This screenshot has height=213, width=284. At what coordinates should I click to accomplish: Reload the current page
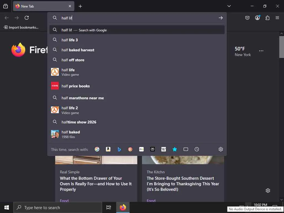tap(27, 18)
